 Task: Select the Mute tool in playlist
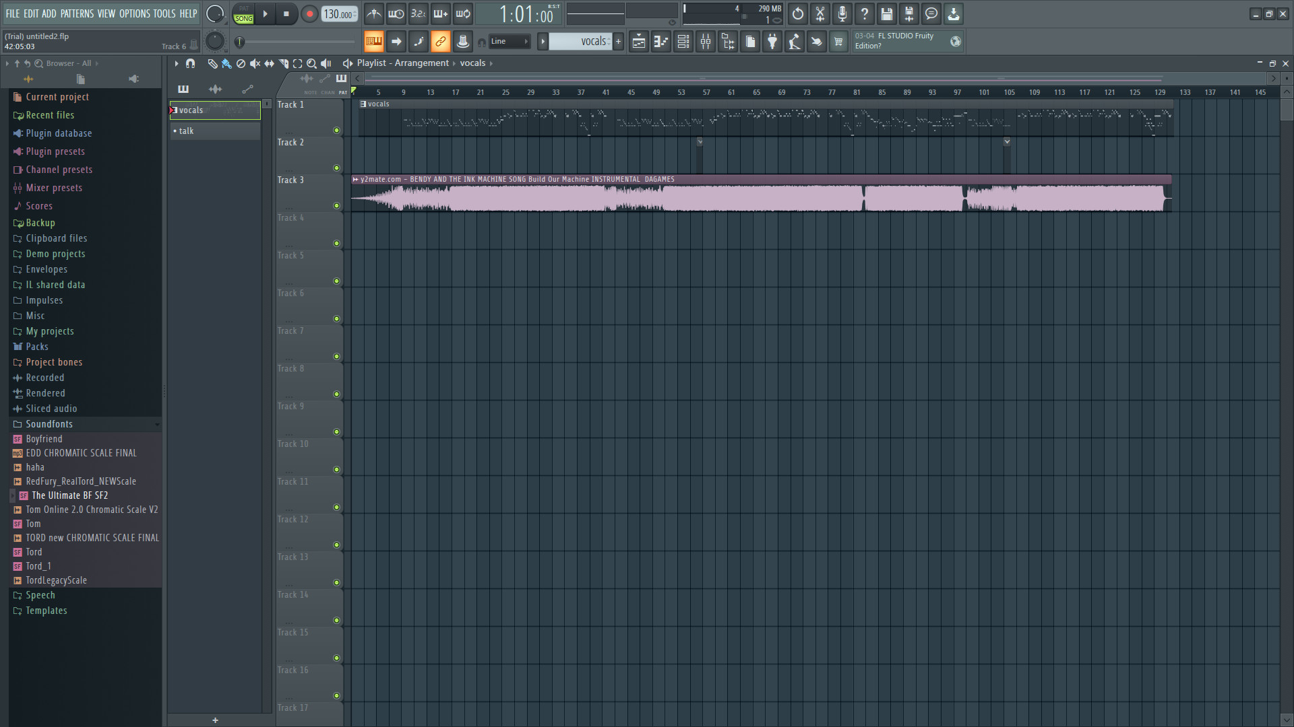pyautogui.click(x=255, y=63)
